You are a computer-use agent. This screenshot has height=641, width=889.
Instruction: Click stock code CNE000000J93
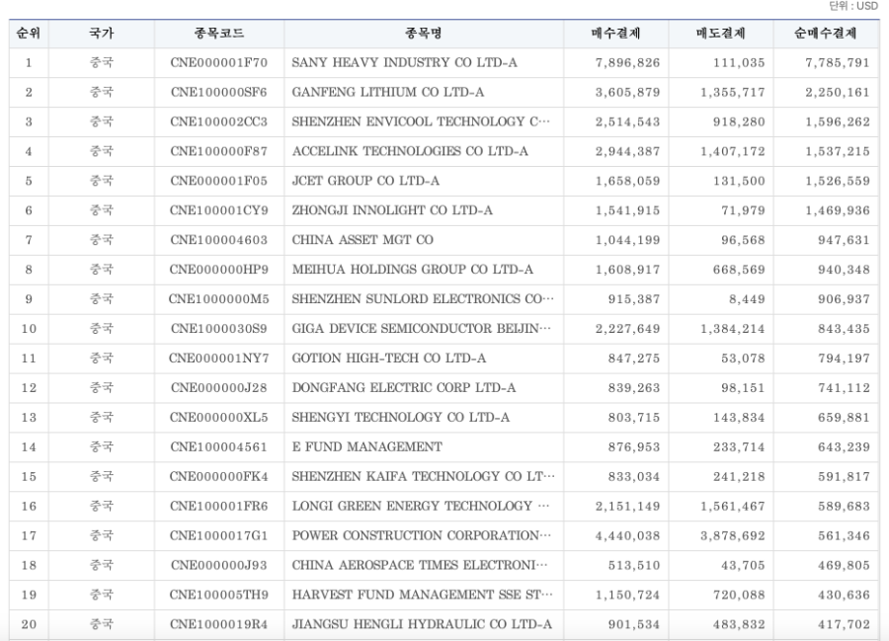point(219,565)
